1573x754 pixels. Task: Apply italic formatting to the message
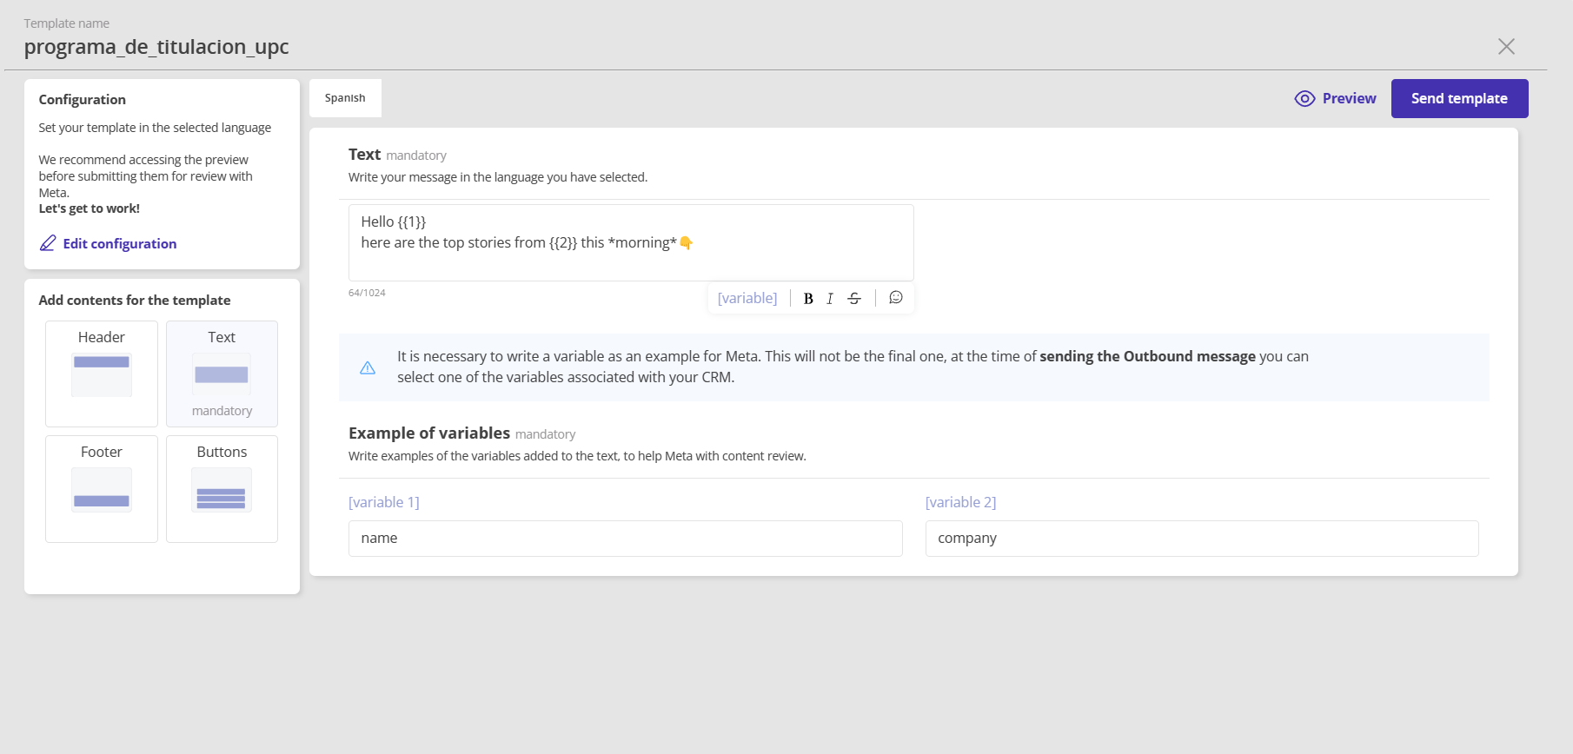coord(830,299)
